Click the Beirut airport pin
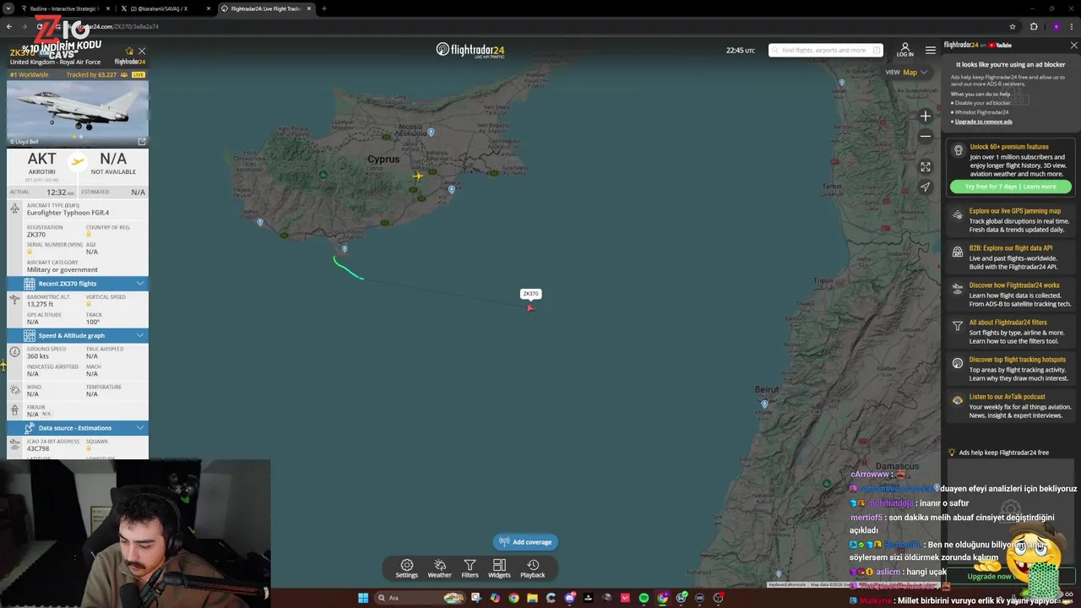Screen dimensions: 1081x608 pyautogui.click(x=764, y=404)
